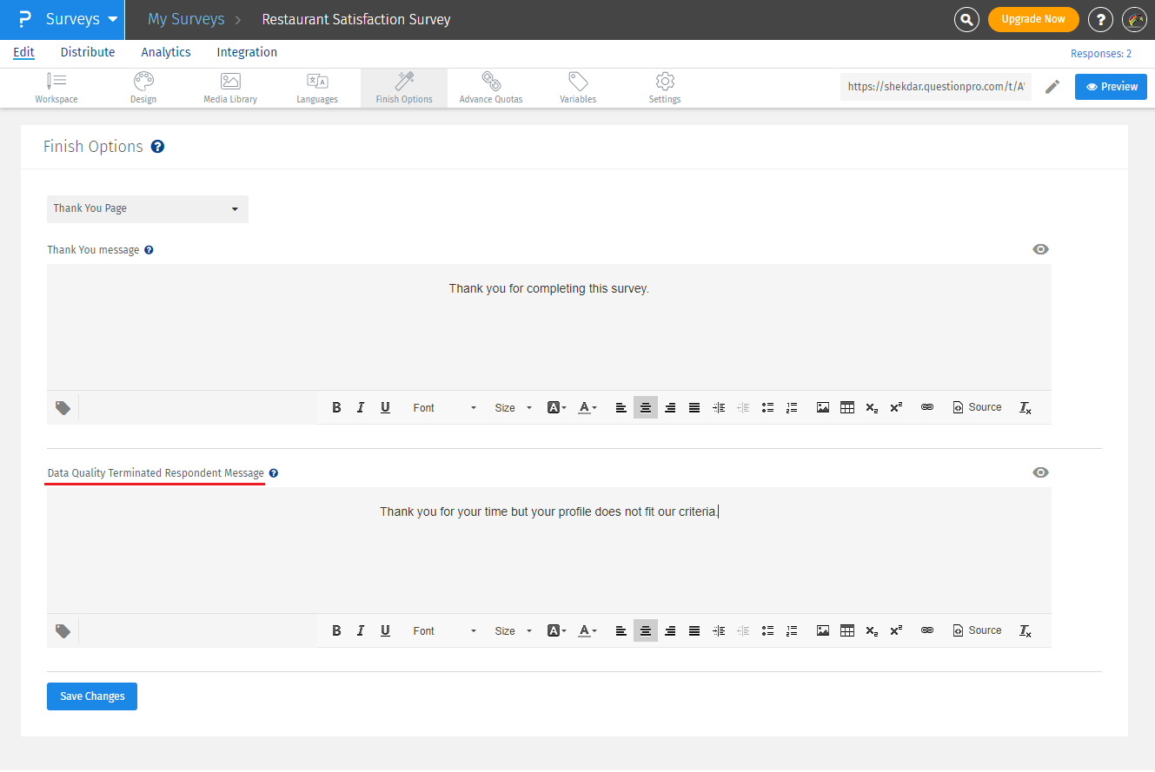This screenshot has width=1155, height=772.
Task: Click the Upgrade Now button
Action: coord(1033,19)
